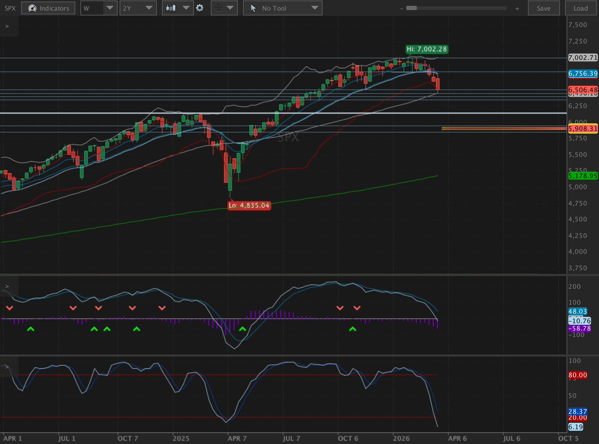
Task: Click the OCT 5 date label
Action: click(568, 438)
